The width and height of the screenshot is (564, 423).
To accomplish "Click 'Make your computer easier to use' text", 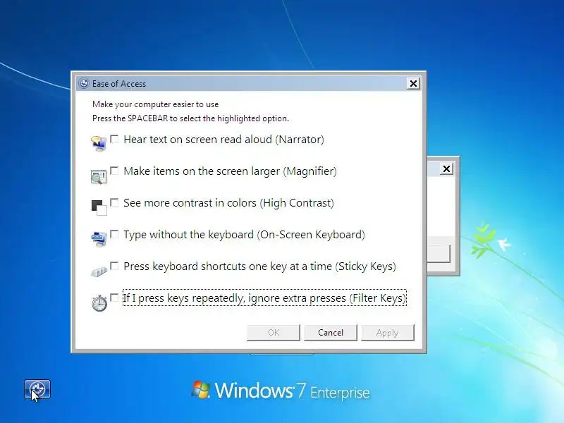I will (155, 104).
